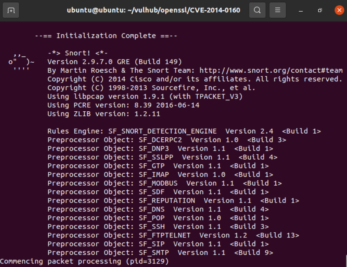Click the SF_SSLPP preprocessor line
Viewport: 347px width, 267px height.
[162, 157]
